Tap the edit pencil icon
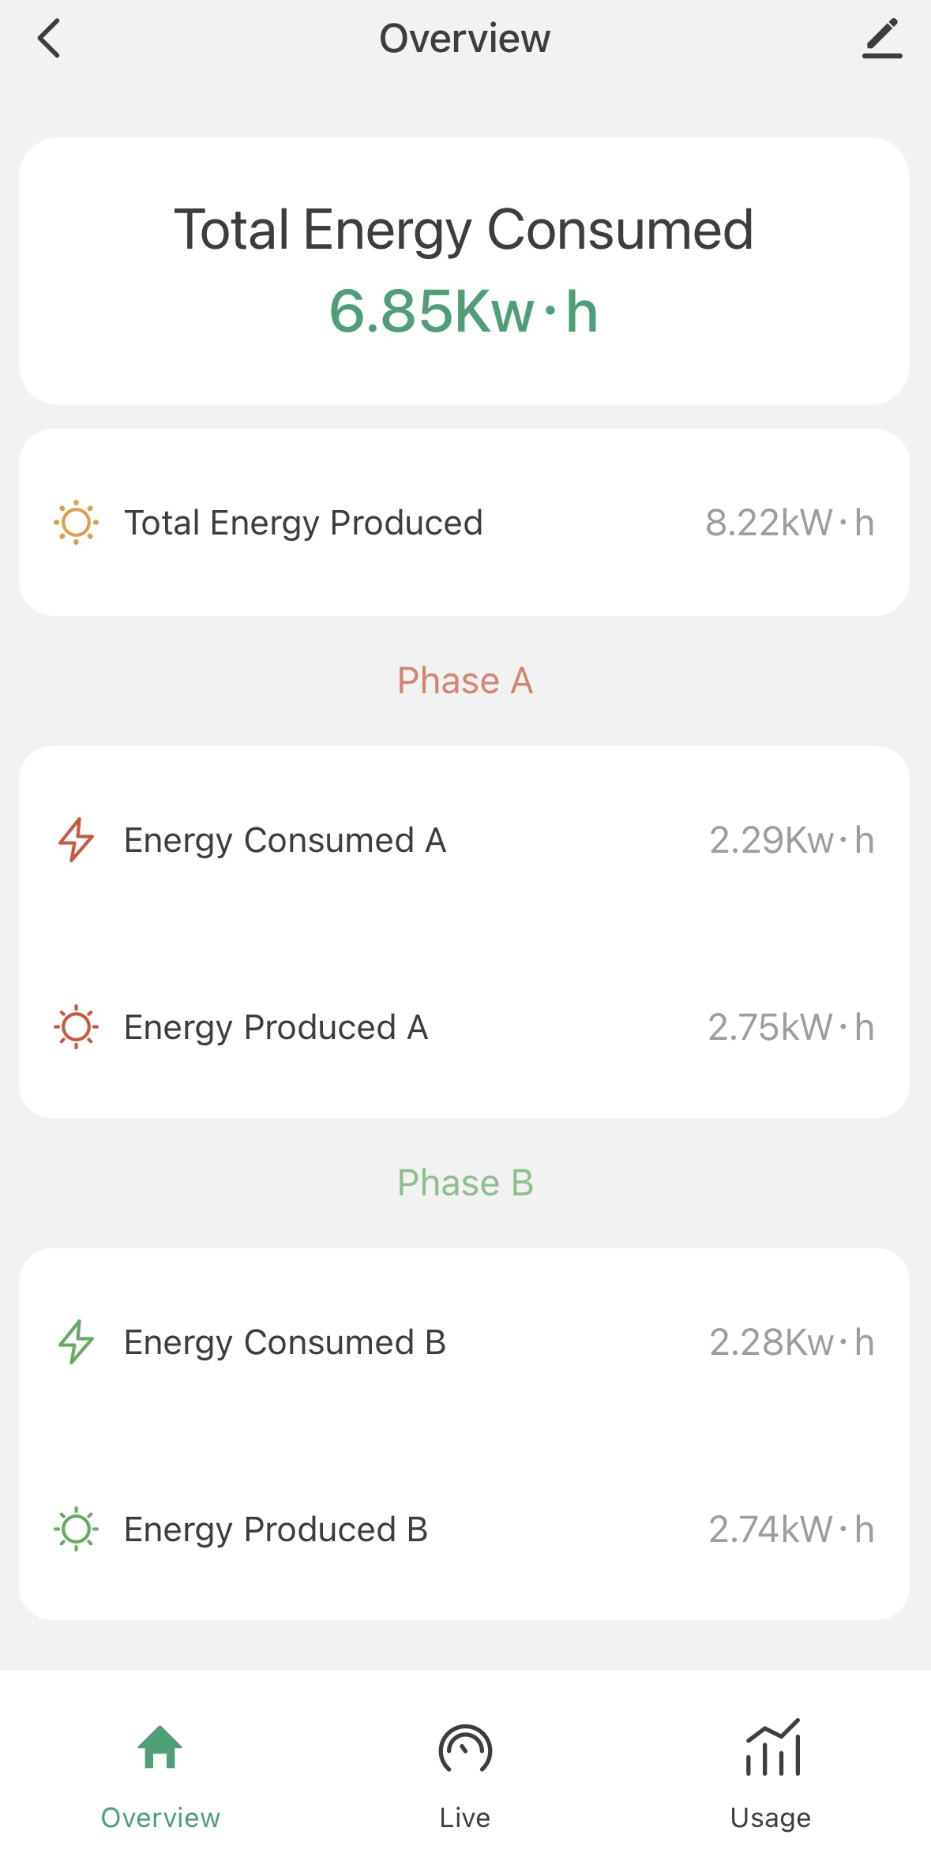931x1861 pixels. click(882, 39)
